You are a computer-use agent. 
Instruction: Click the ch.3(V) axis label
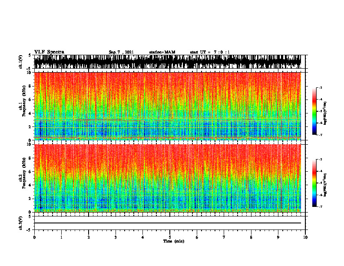(x=21, y=223)
